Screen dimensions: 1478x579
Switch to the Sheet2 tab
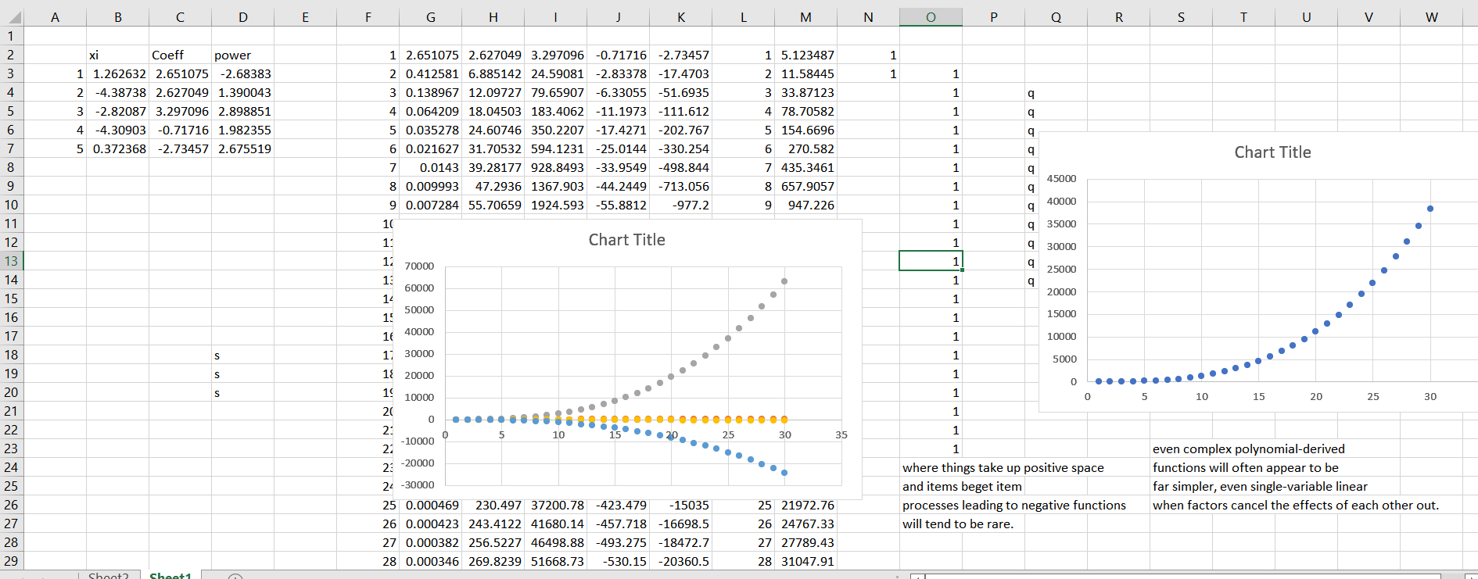click(109, 575)
